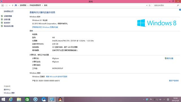Viewport: 181px width, 102px height.
Task: Open 控制面板主页 link
Action: pyautogui.click(x=8, y=11)
